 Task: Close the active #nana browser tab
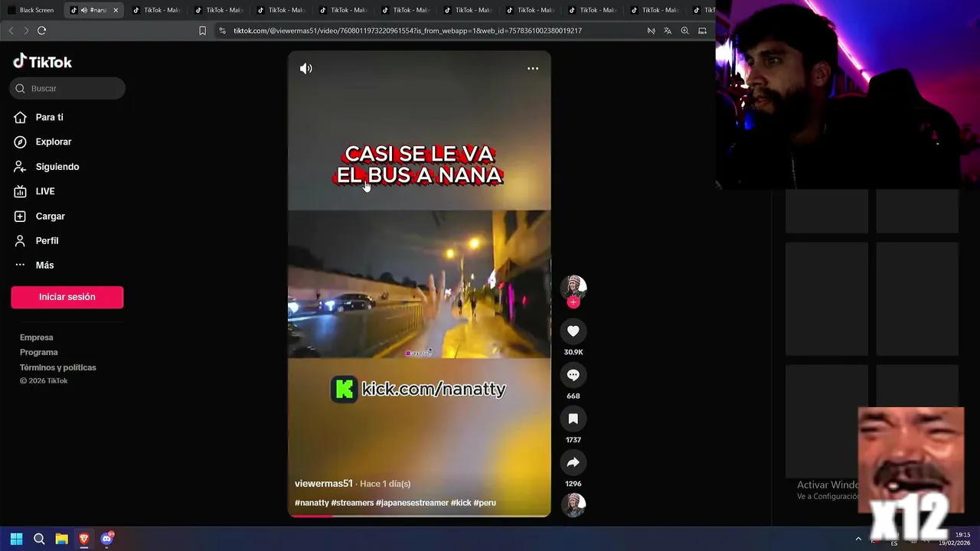tap(116, 10)
